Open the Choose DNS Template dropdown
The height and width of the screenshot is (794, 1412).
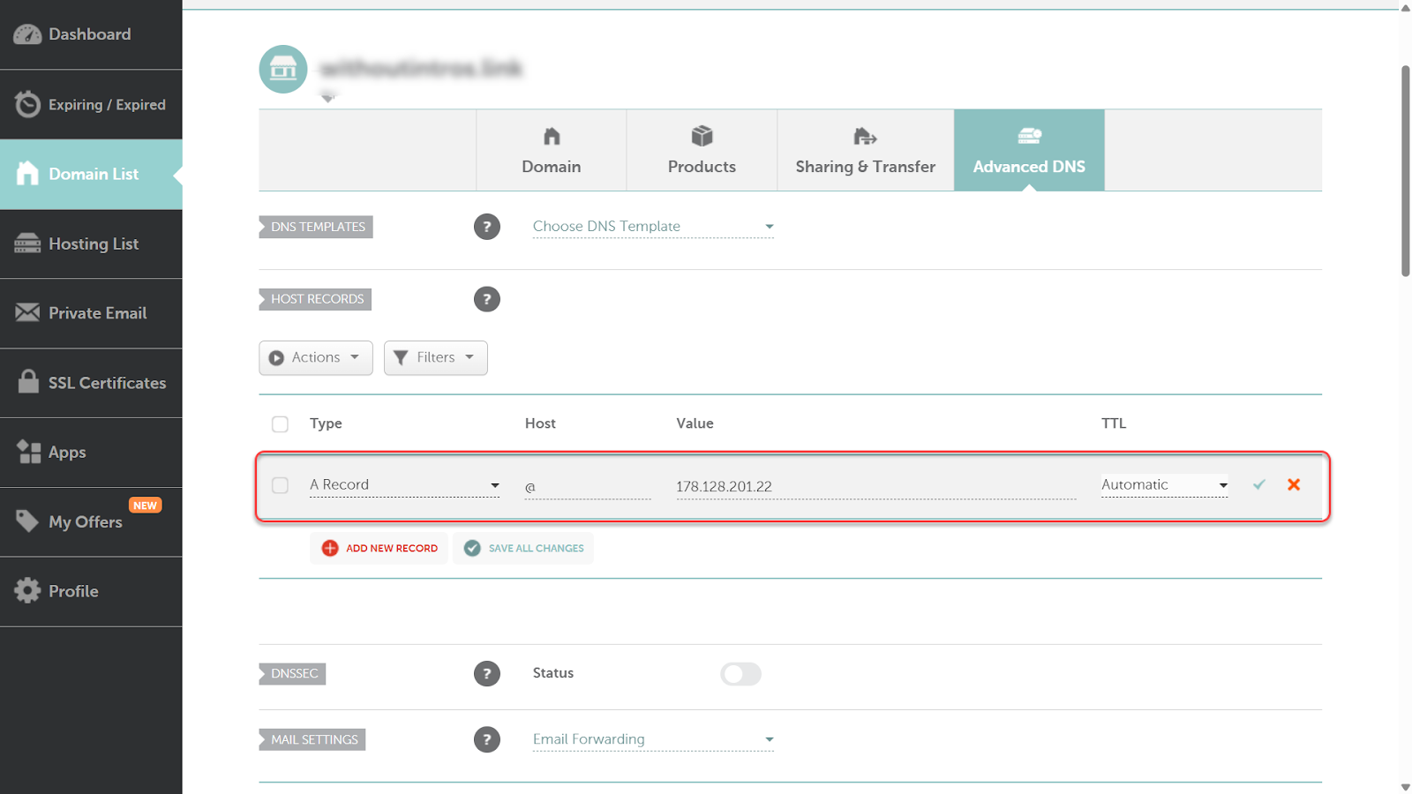[x=653, y=227]
